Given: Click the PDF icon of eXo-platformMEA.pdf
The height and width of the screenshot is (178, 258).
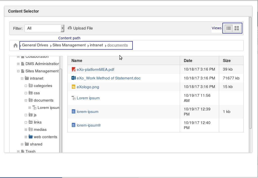Looking at the screenshot, I should click(73, 69).
